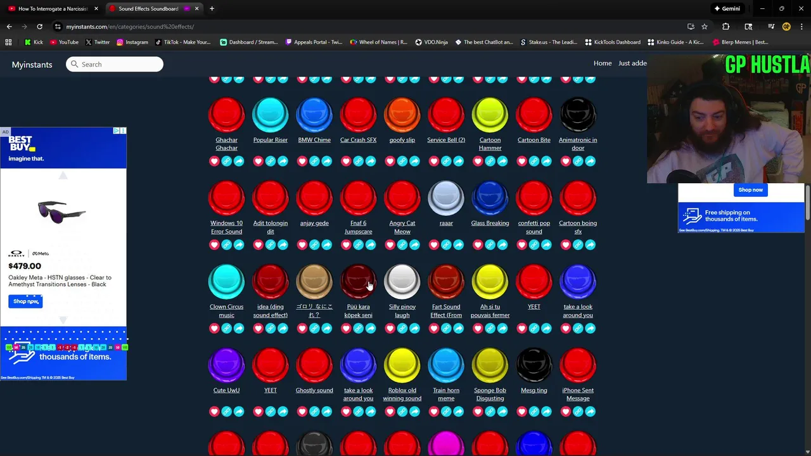The image size is (811, 456).
Task: Open the Ah si tu pouvais fermer link
Action: [x=490, y=311]
